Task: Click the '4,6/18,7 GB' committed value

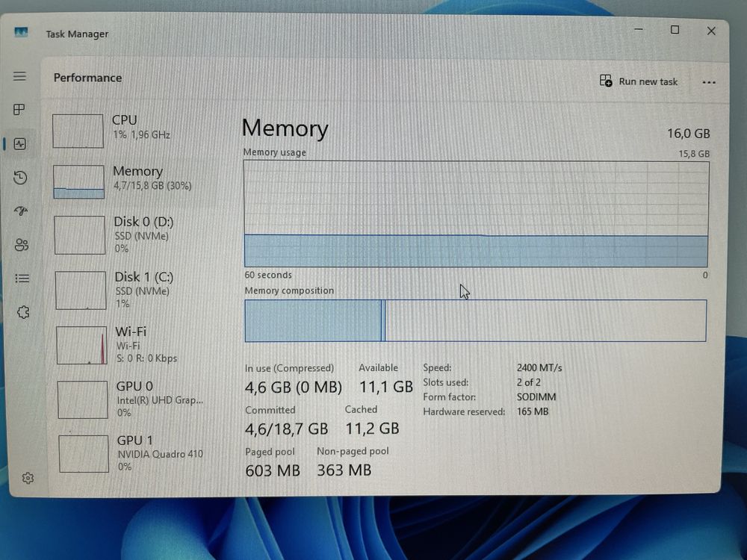Action: tap(286, 429)
